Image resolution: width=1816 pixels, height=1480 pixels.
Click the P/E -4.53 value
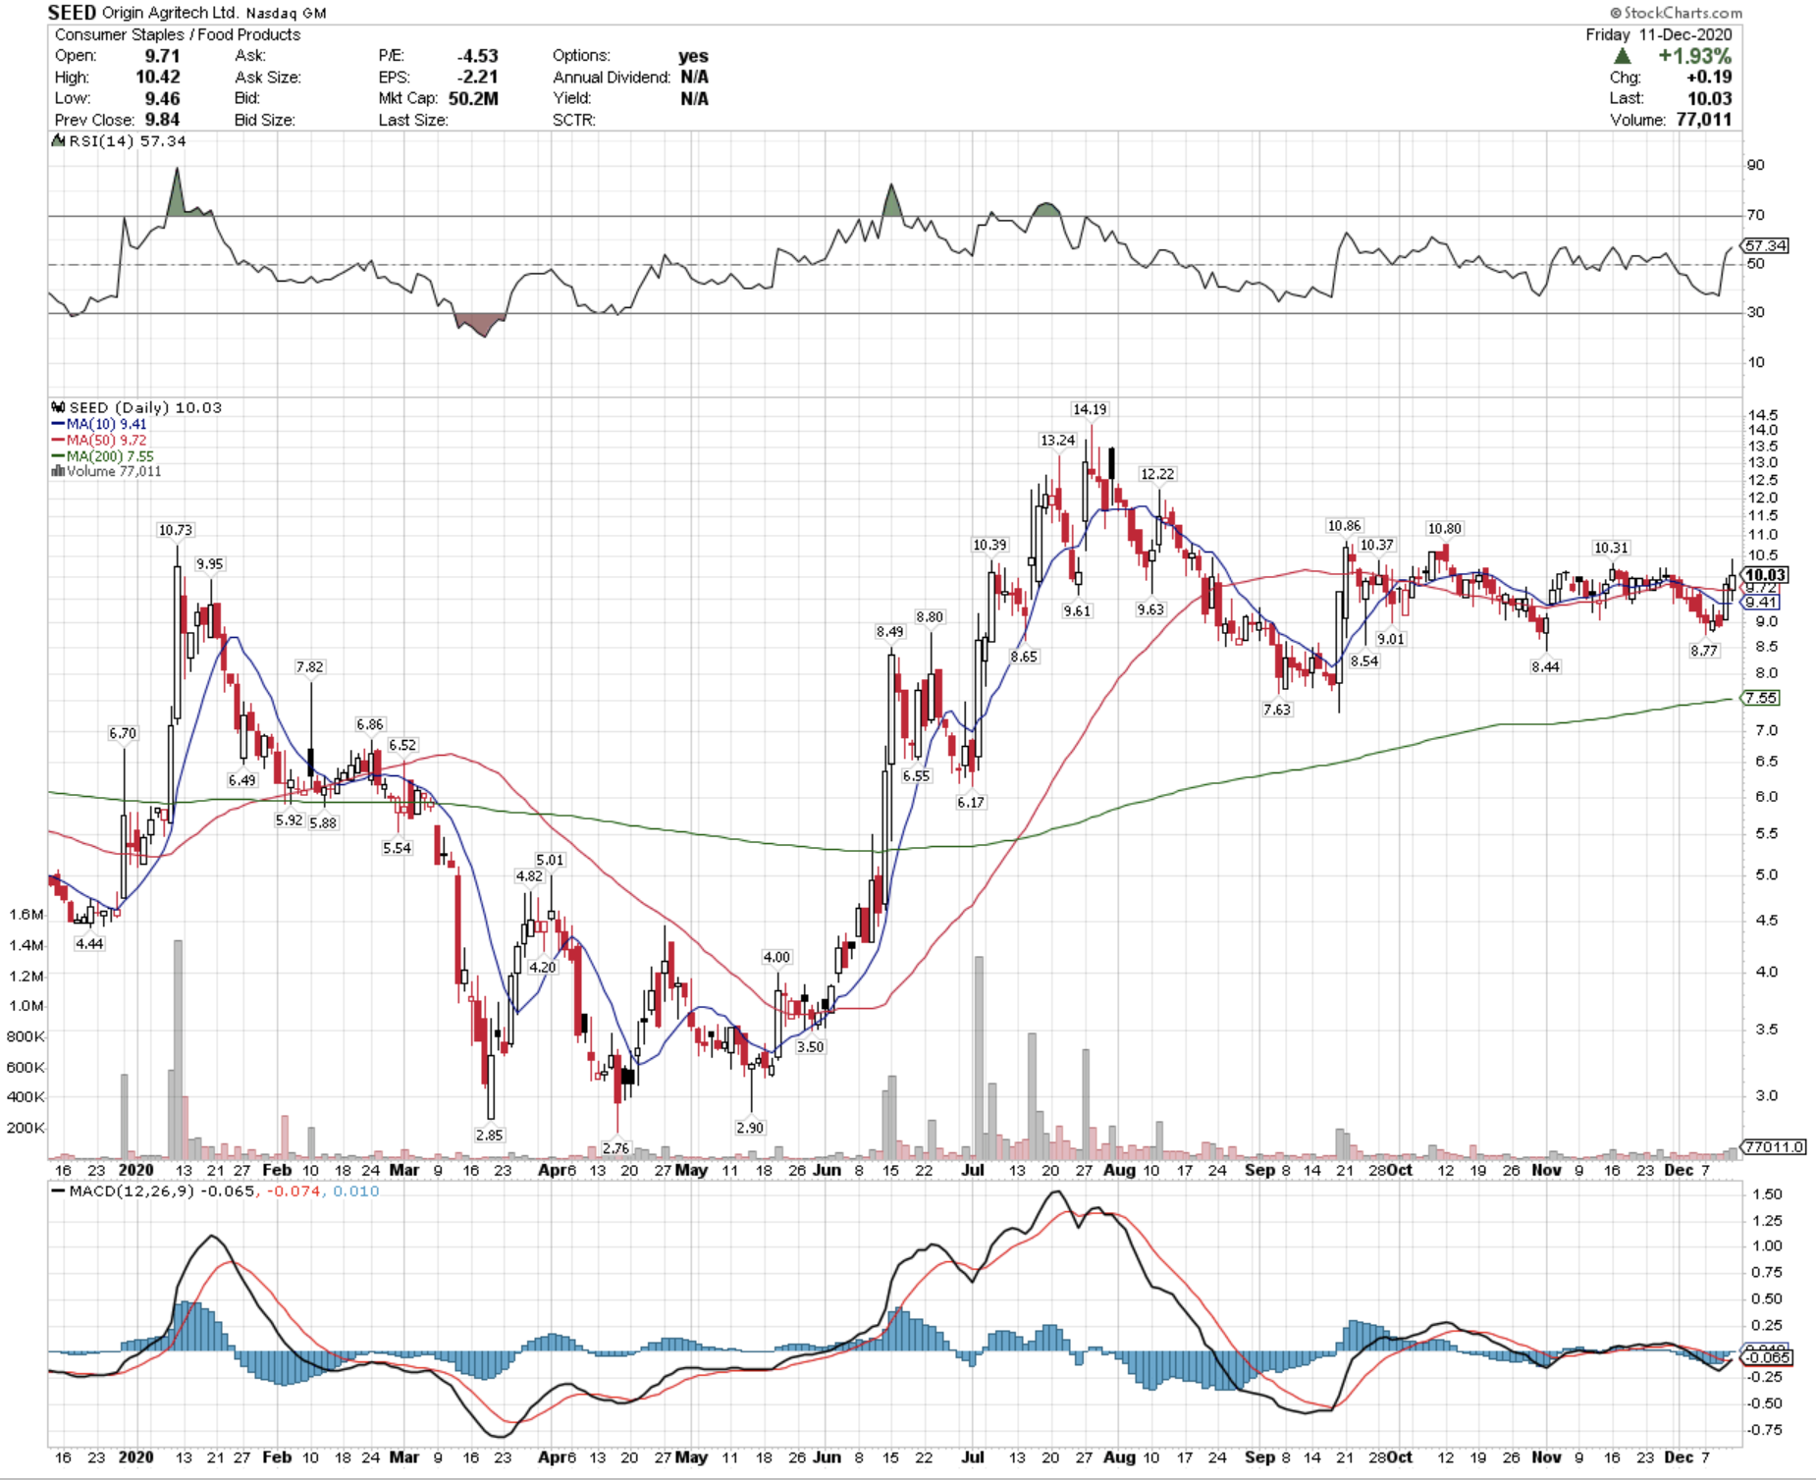[x=478, y=56]
